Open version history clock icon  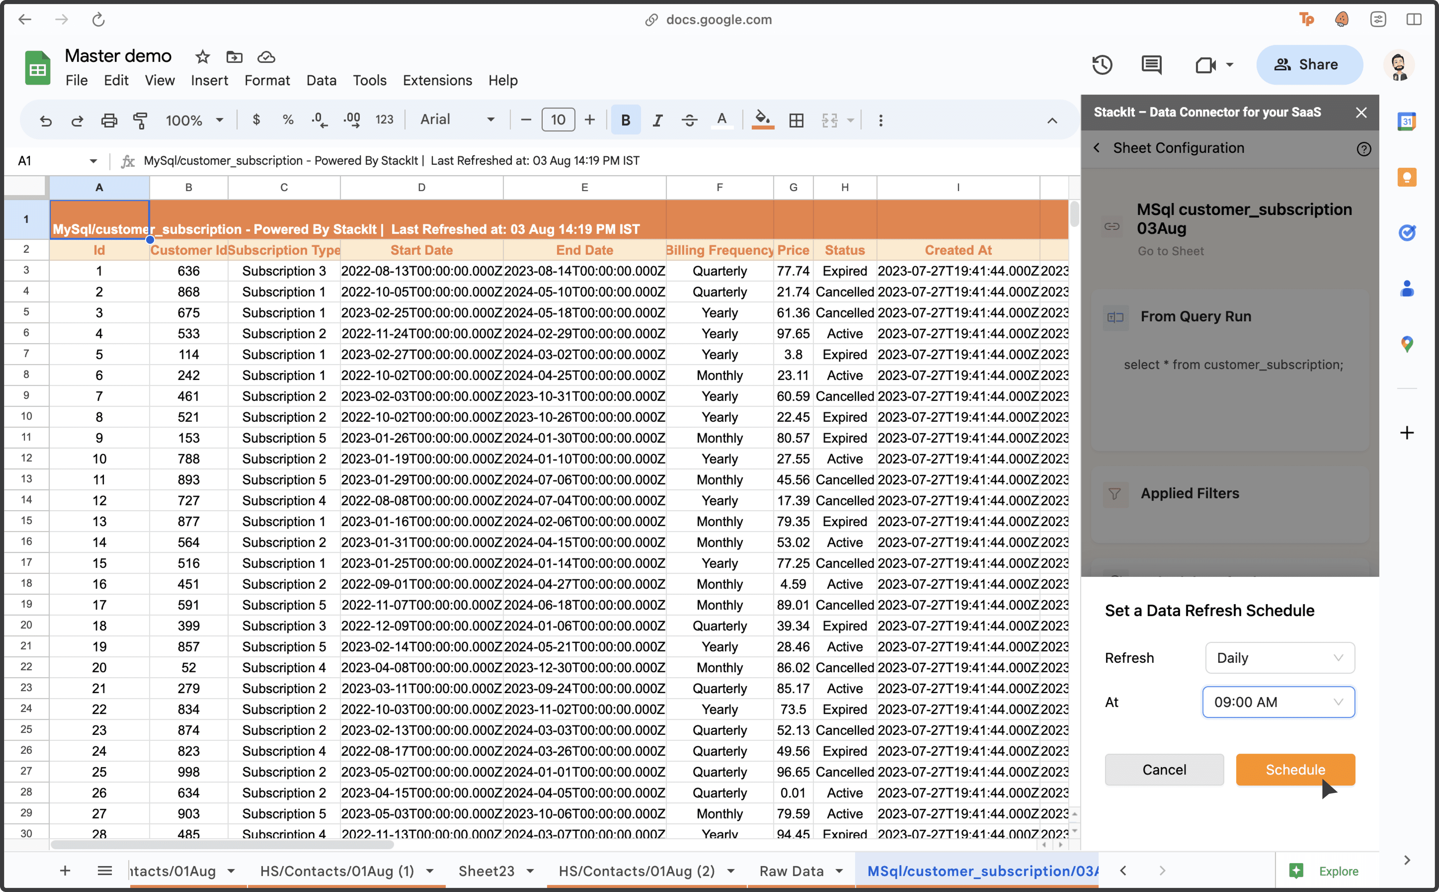(x=1102, y=64)
